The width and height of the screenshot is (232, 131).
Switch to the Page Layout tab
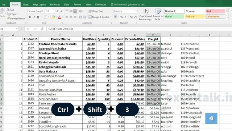click(x=40, y=5)
